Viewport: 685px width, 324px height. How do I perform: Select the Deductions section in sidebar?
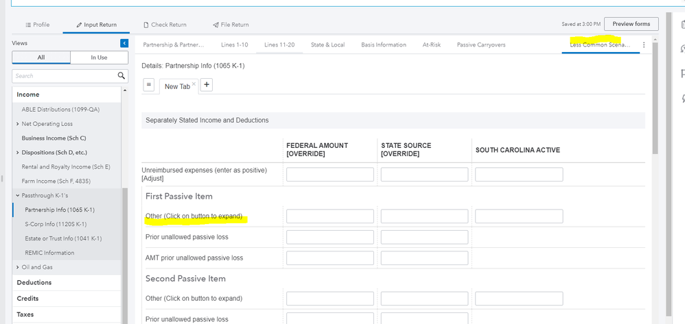pyautogui.click(x=34, y=282)
